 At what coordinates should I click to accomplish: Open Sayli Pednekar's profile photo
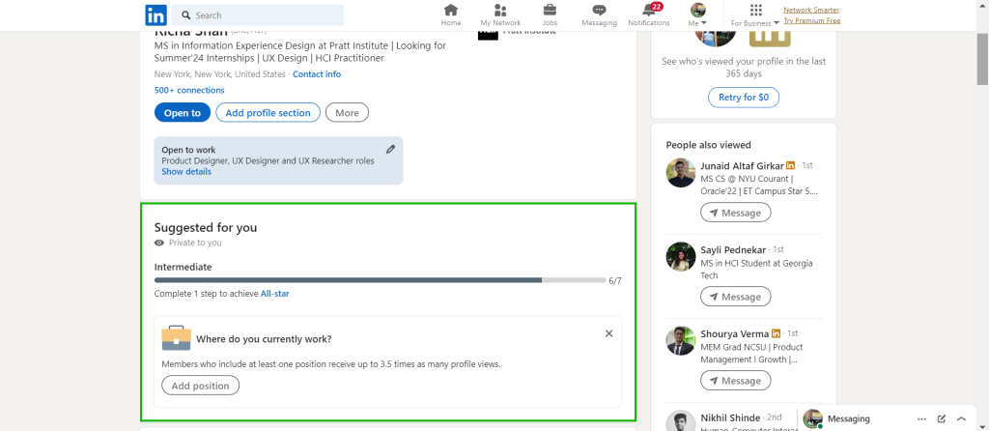point(681,257)
